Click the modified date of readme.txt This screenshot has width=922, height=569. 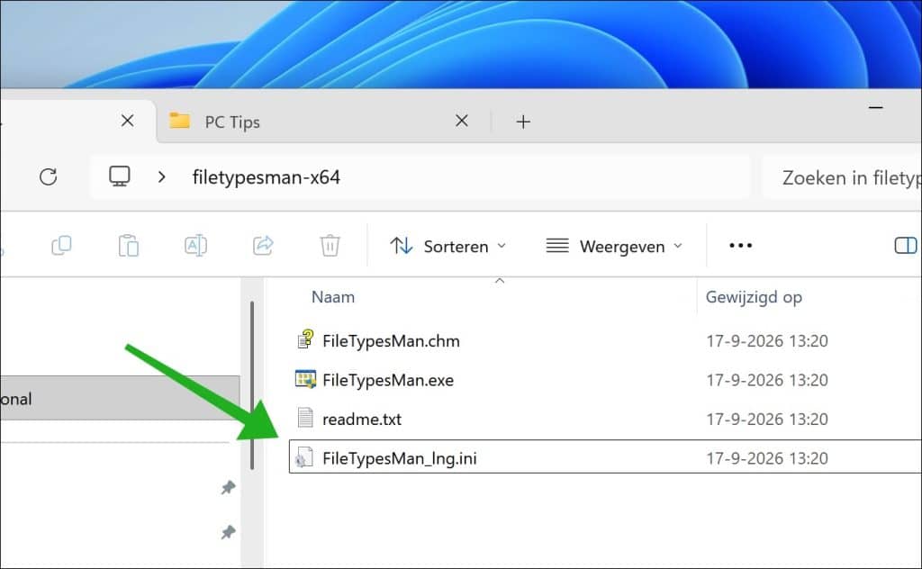click(x=767, y=420)
